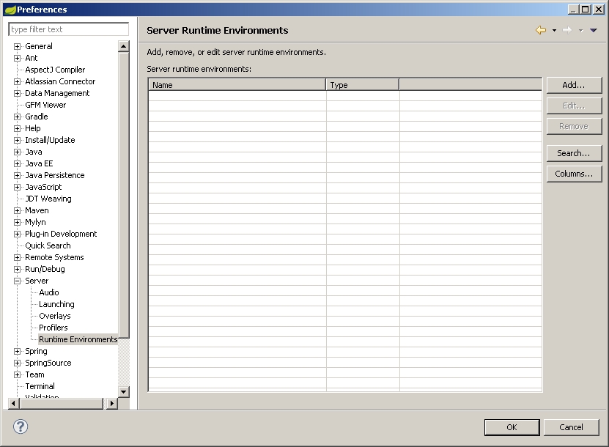
Task: Focus the type filter text field
Action: coord(68,29)
